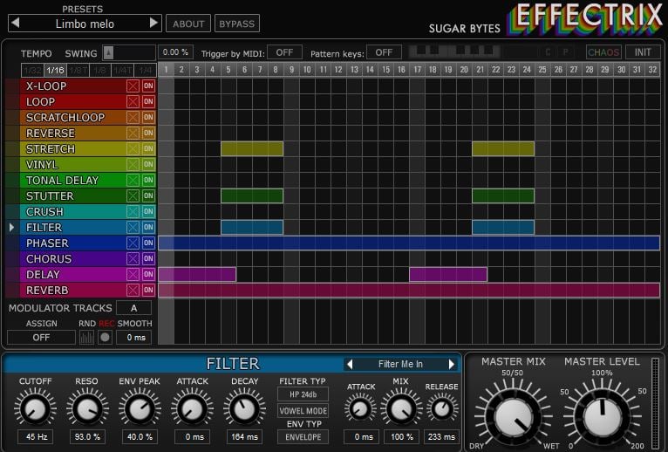Viewport: 668px width, 452px height.
Task: Toggle STRETCH effect ON switch
Action: click(x=148, y=149)
